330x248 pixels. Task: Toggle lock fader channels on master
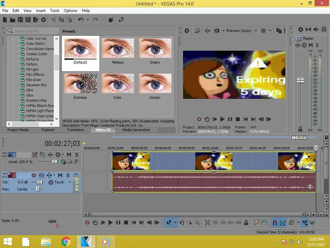[x=300, y=129]
